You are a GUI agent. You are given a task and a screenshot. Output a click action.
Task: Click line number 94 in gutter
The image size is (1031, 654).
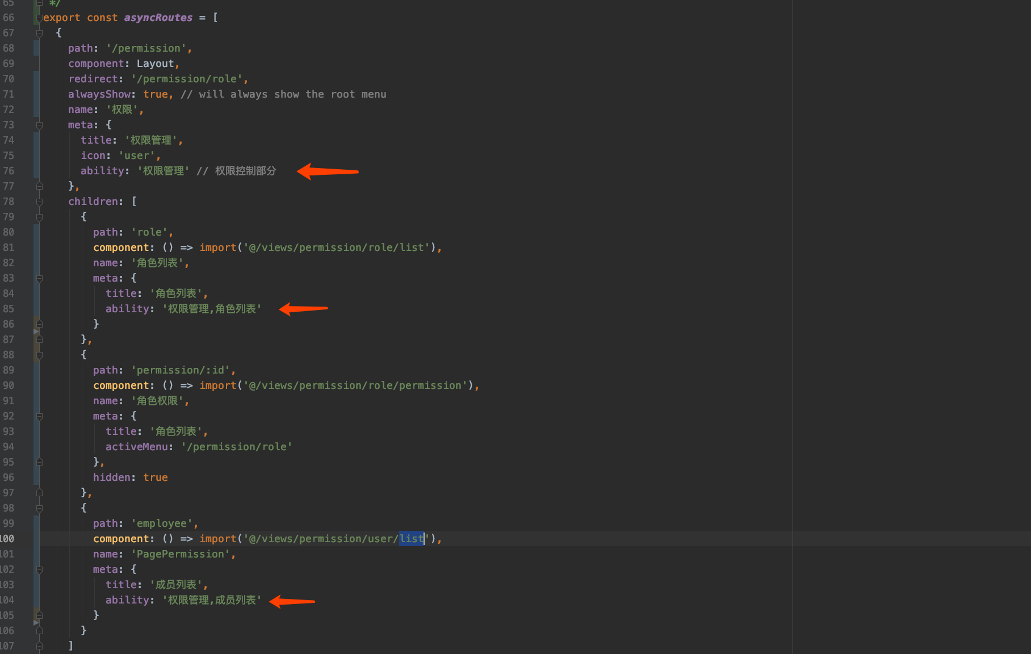pyautogui.click(x=9, y=447)
